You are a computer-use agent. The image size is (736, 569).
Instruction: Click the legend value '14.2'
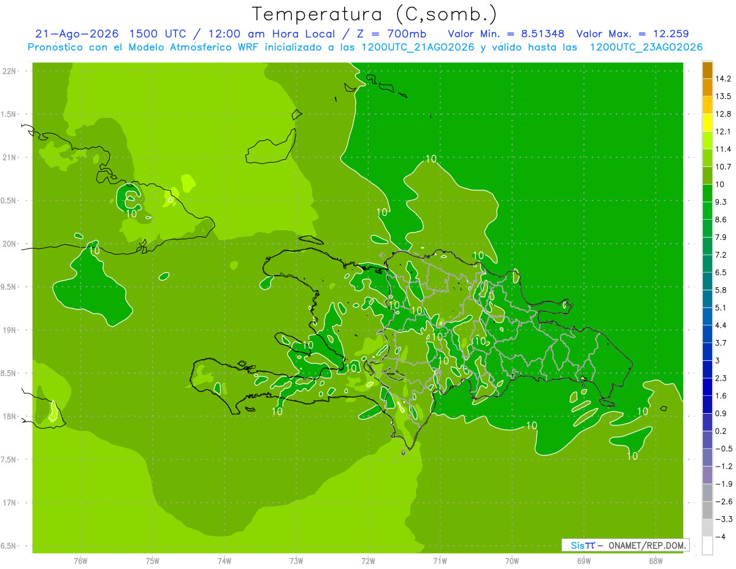pyautogui.click(x=724, y=79)
